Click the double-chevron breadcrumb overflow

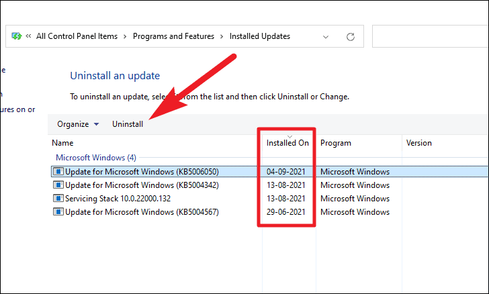[x=28, y=36]
